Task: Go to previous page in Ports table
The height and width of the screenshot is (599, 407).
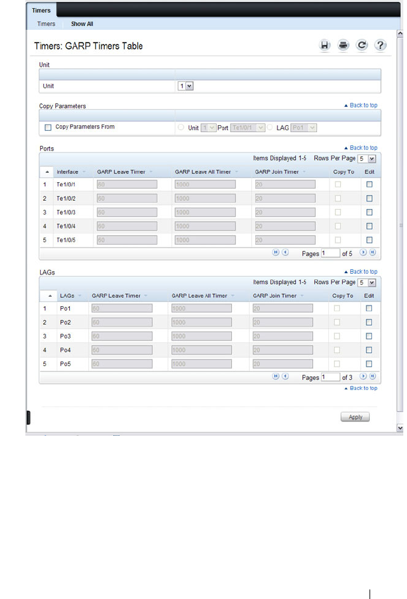Action: (x=285, y=253)
